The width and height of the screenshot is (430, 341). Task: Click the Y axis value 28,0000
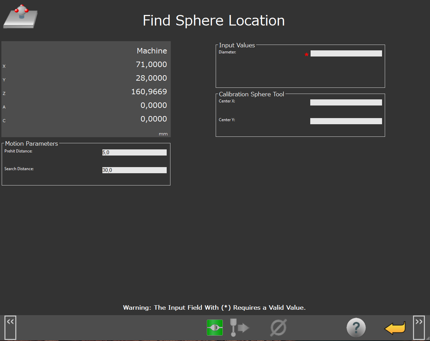[x=151, y=78]
